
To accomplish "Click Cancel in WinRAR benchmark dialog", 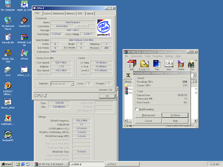I will pyautogui.click(x=149, y=121).
